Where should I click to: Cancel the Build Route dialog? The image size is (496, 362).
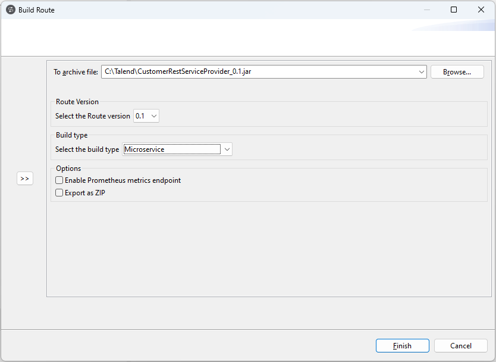pos(460,346)
